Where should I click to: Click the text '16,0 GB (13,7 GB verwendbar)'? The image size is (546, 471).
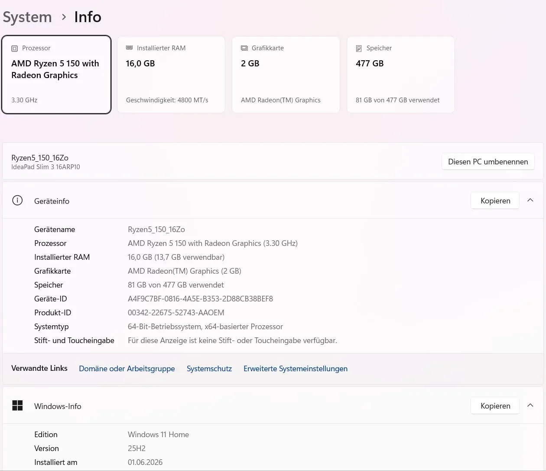(176, 257)
